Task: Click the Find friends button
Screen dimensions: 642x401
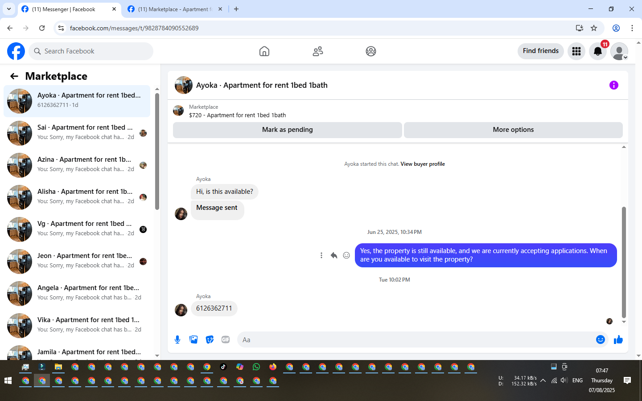Action: (x=541, y=51)
